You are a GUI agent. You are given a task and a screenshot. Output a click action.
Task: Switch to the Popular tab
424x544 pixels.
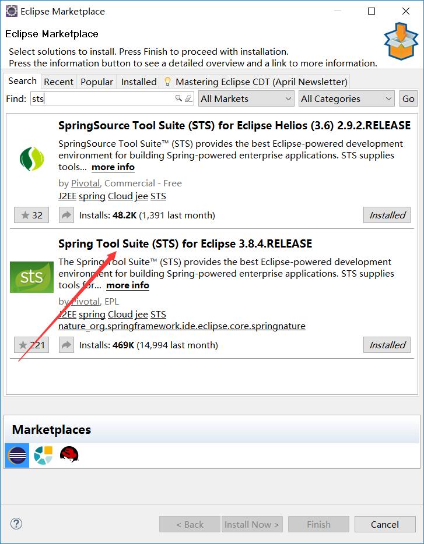(x=97, y=82)
